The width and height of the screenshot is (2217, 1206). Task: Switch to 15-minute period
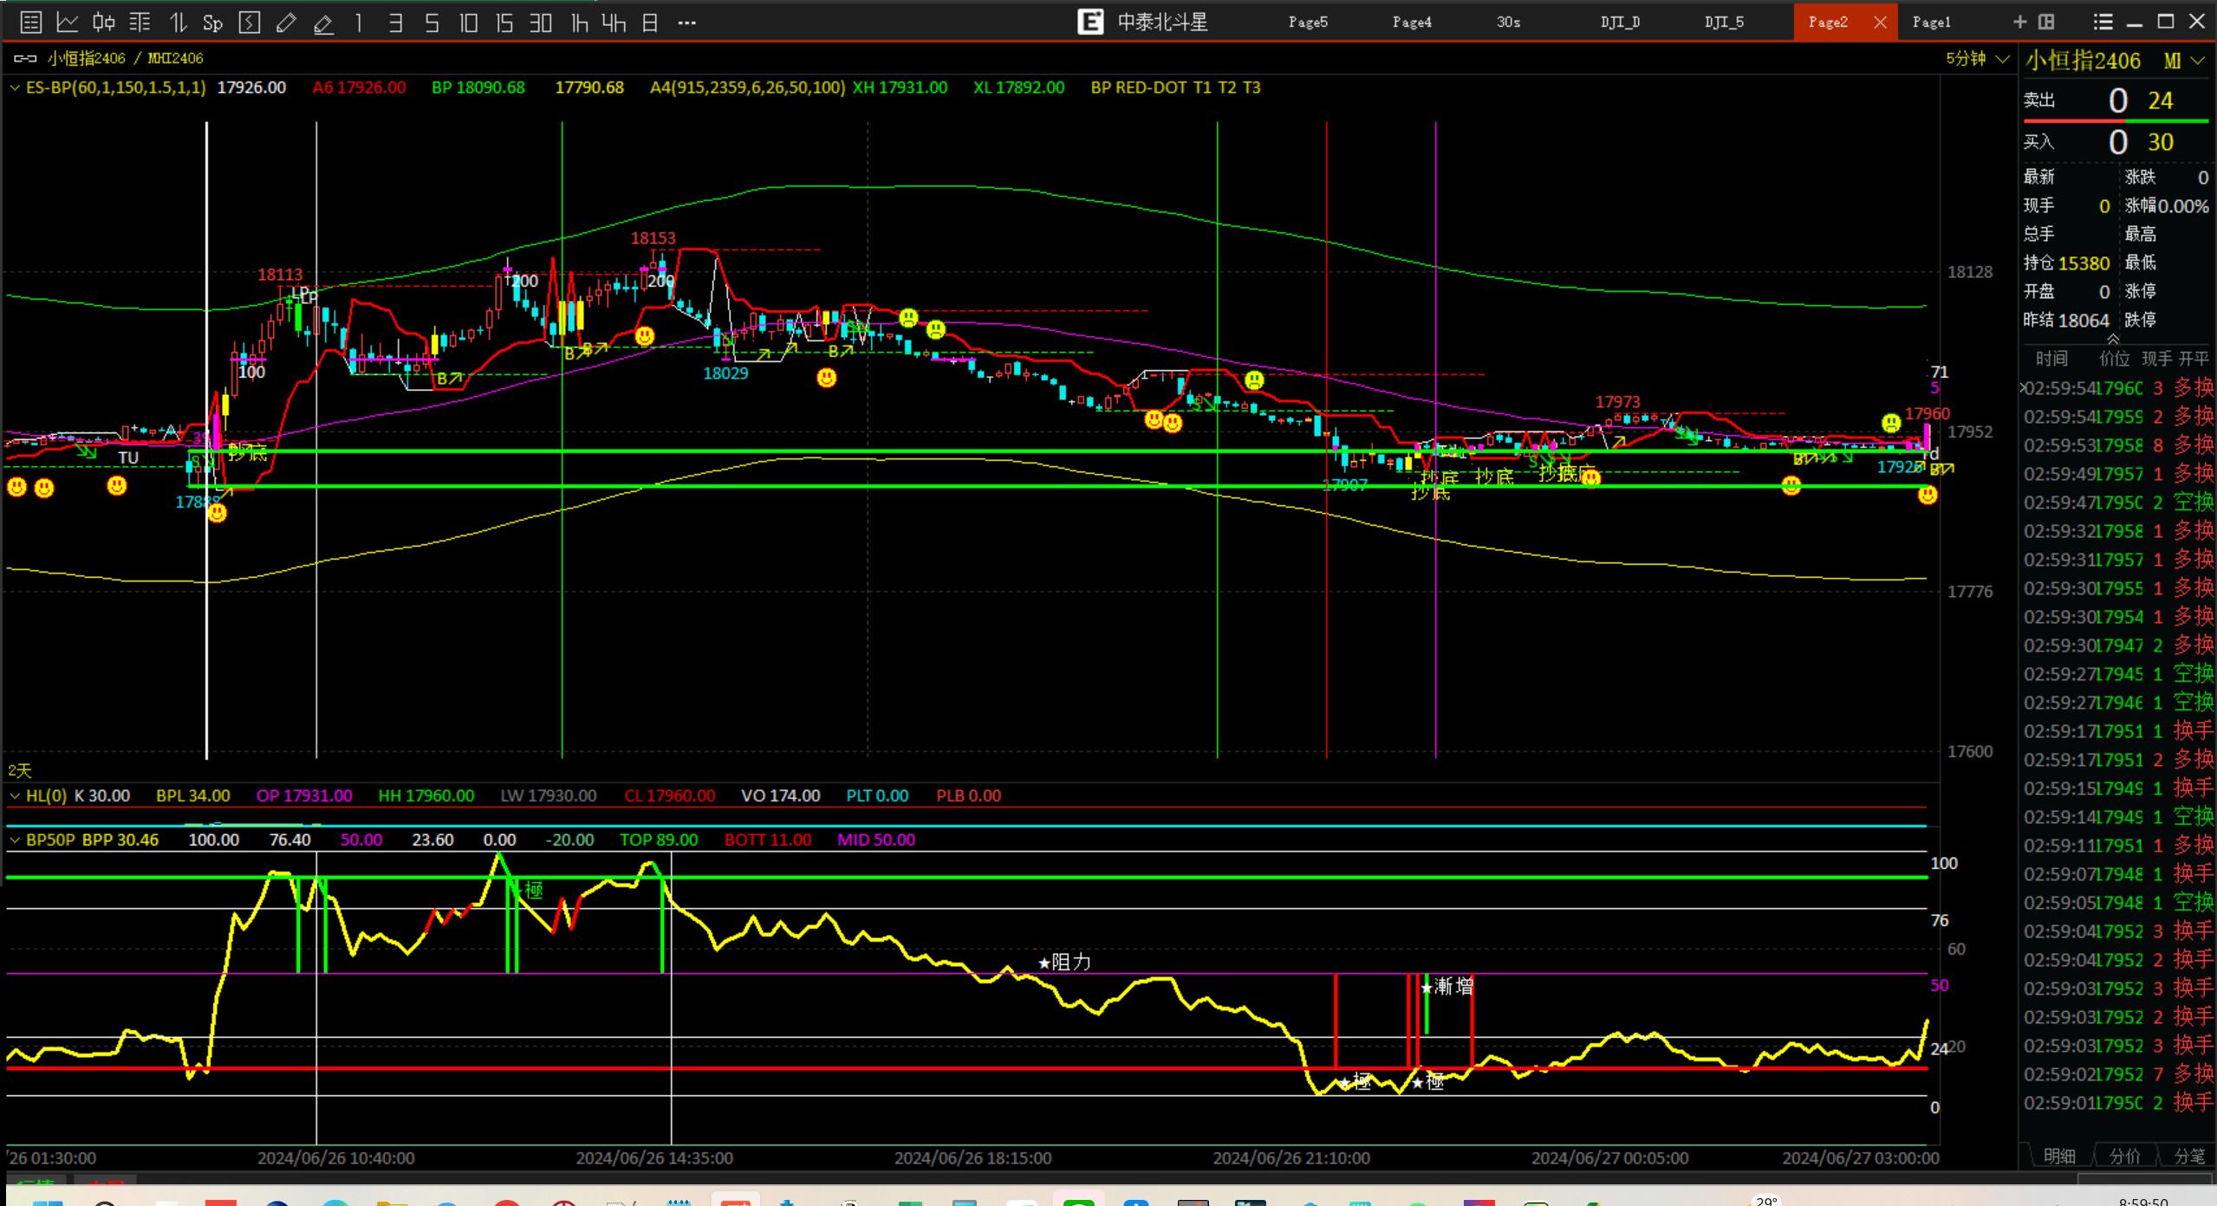(x=504, y=23)
